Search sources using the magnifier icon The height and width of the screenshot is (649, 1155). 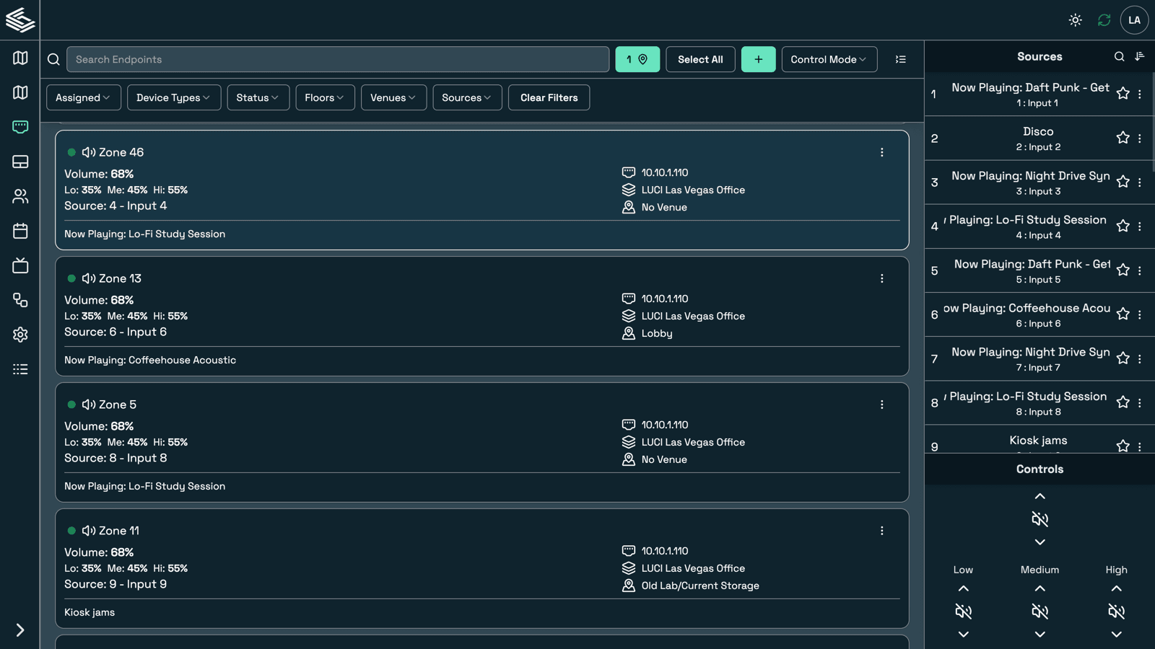(x=1119, y=56)
